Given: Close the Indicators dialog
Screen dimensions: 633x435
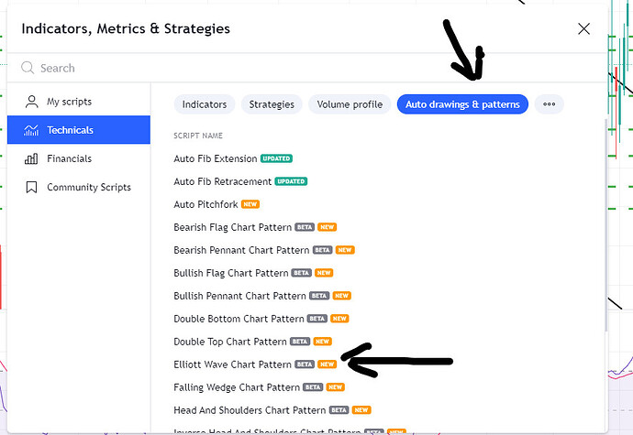Looking at the screenshot, I should [583, 28].
